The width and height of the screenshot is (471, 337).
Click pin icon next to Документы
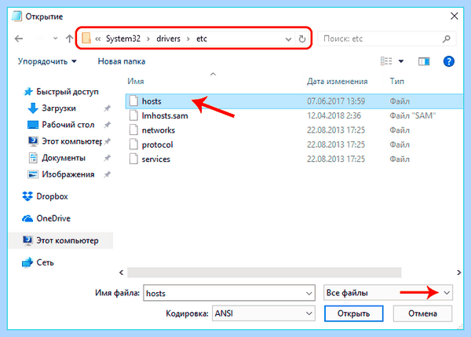[x=108, y=158]
